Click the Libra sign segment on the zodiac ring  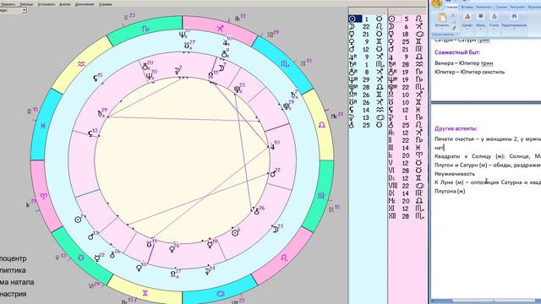pyautogui.click(x=321, y=125)
